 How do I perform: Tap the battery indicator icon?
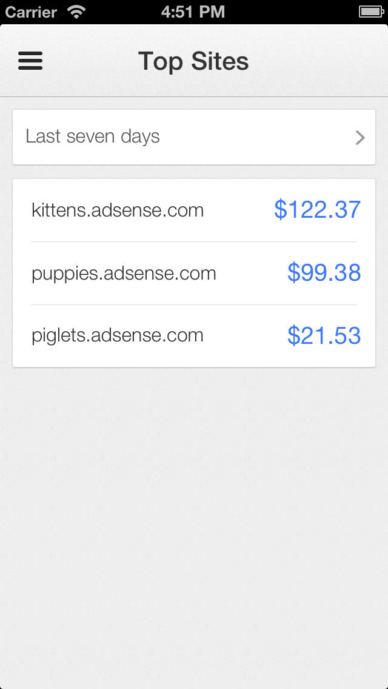(370, 12)
